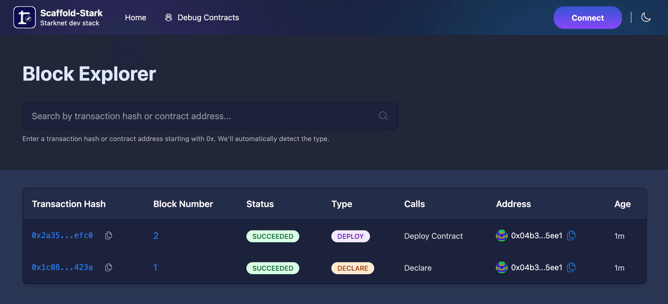Copy transaction hash 0x1c08...423a
The width and height of the screenshot is (668, 304).
click(x=109, y=268)
